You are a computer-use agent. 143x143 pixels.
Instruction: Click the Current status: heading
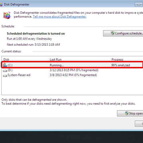(11, 51)
